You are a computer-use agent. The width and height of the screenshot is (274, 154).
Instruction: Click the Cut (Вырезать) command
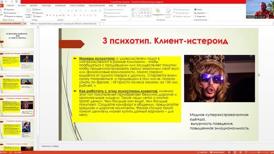click(x=9, y=9)
